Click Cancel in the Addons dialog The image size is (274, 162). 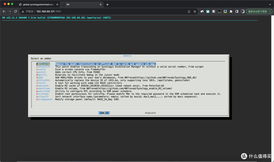[x=150, y=113]
